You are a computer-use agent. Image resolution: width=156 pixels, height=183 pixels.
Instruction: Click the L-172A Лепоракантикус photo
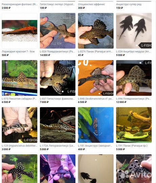58,125
